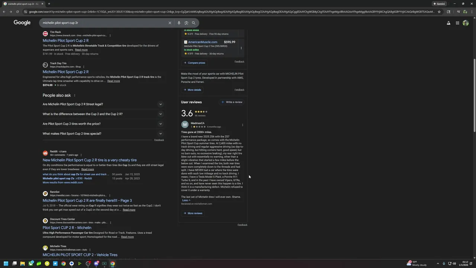Bookmark this page with the star icon
This screenshot has height=268, width=476.
[439, 12]
